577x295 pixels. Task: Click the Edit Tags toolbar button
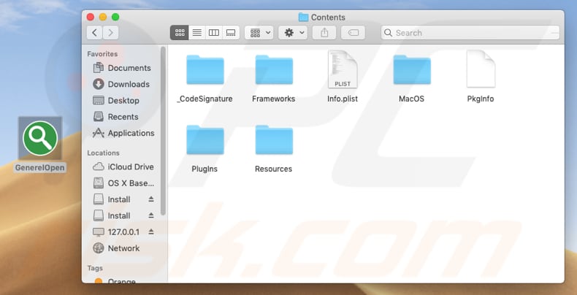pos(353,33)
